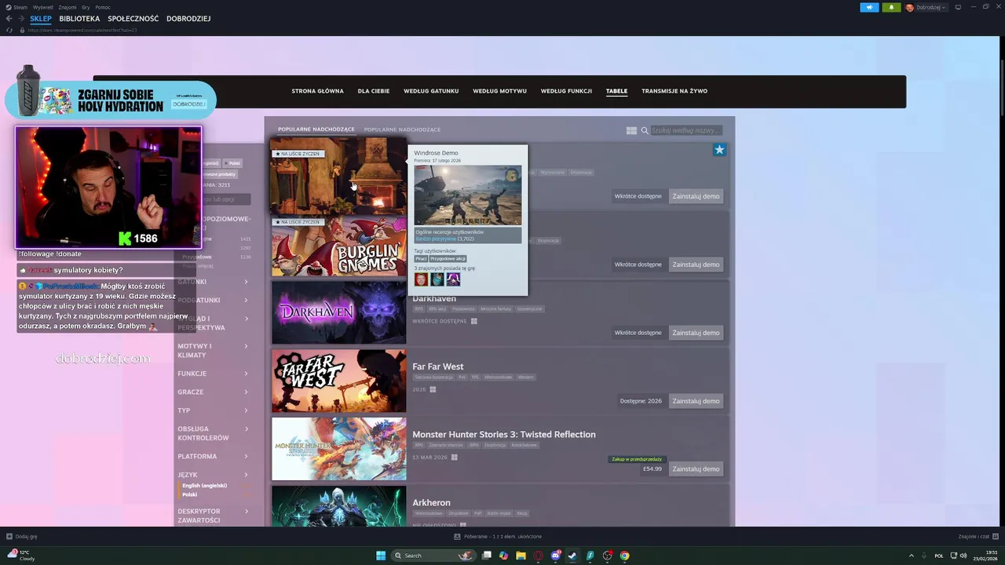Viewport: 1005px width, 565px height.
Task: Open the Darkhaven game thumbnail
Action: tap(339, 312)
